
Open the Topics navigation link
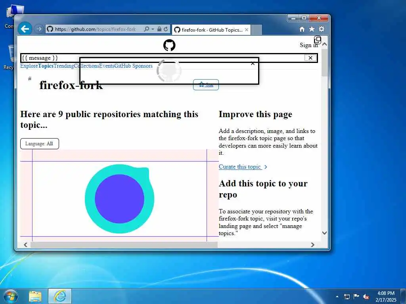pos(46,66)
